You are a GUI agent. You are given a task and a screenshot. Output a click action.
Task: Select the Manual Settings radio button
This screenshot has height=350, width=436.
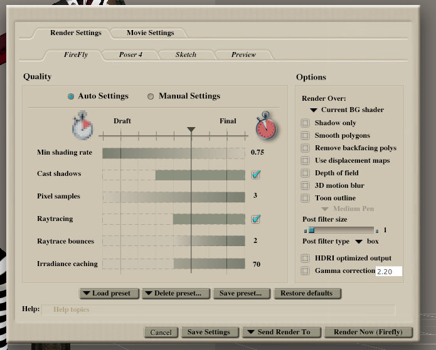point(151,96)
